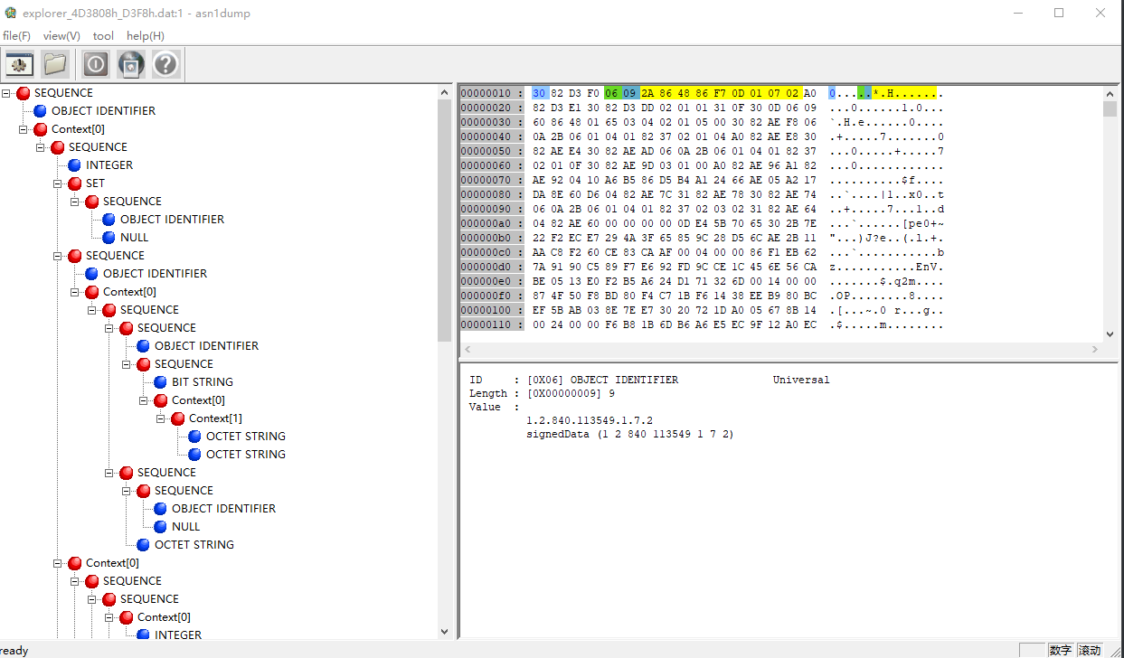1124x658 pixels.
Task: Collapse the Context[1] tree node
Action: click(162, 418)
